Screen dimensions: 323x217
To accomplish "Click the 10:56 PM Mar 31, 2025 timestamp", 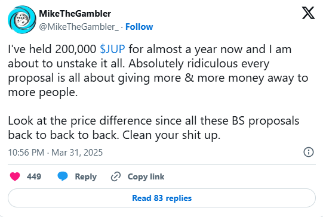I will (x=56, y=153).
